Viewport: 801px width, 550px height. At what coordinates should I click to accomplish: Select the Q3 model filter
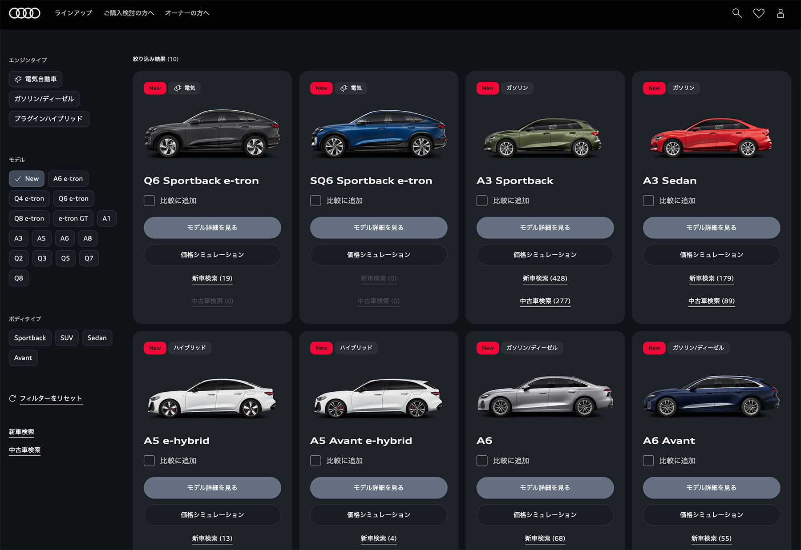[x=42, y=258]
